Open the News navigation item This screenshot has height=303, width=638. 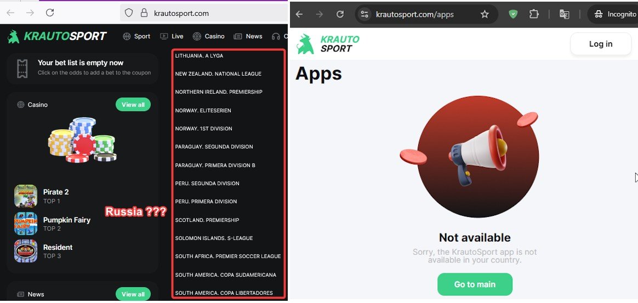click(x=248, y=36)
